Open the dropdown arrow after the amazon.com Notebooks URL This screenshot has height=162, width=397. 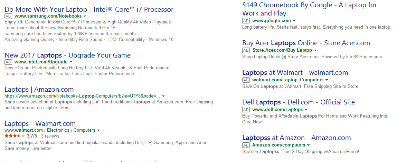point(163,96)
